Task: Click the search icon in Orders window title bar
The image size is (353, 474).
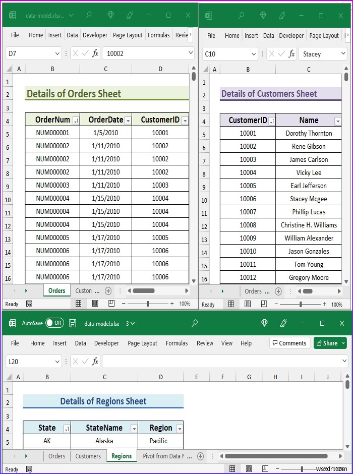Action: click(89, 15)
